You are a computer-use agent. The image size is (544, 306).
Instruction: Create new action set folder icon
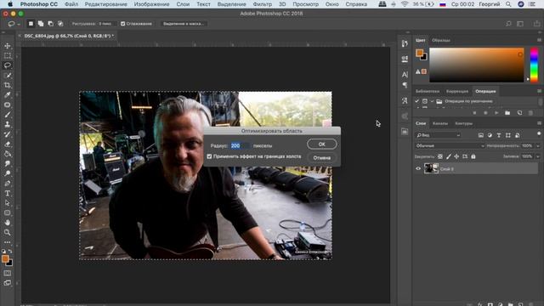[x=507, y=113]
